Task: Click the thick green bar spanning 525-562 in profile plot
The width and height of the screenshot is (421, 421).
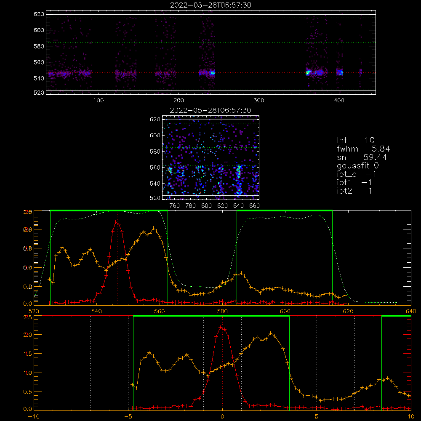Action: (109, 210)
